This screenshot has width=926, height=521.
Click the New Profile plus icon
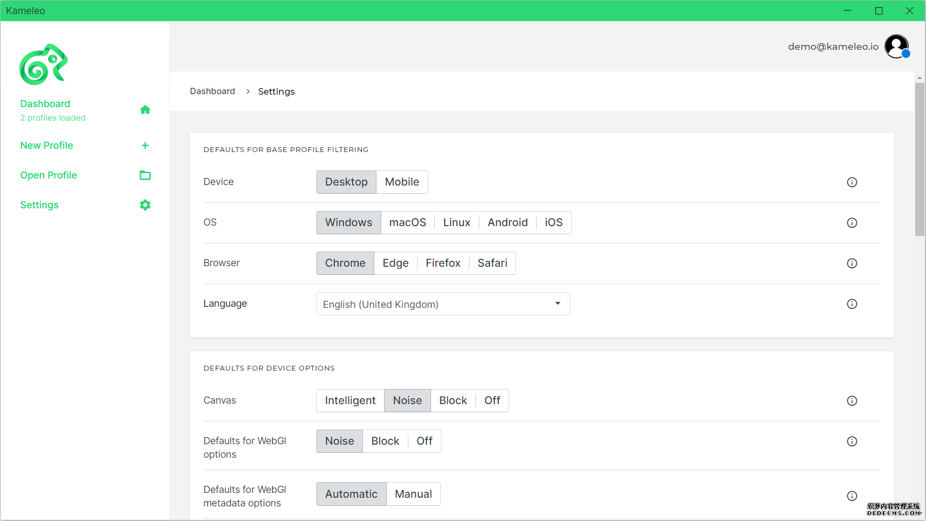[145, 146]
